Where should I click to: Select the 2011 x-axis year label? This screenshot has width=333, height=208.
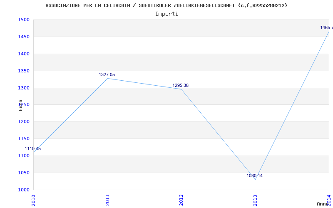[107, 200]
